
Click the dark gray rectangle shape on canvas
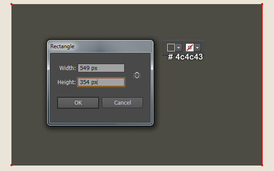pyautogui.click(x=210, y=113)
